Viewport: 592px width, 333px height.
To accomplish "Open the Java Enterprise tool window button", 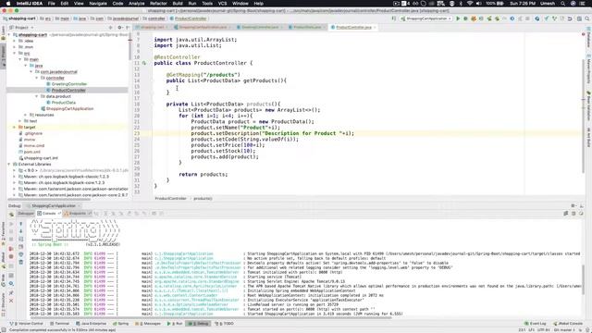I will point(91,324).
